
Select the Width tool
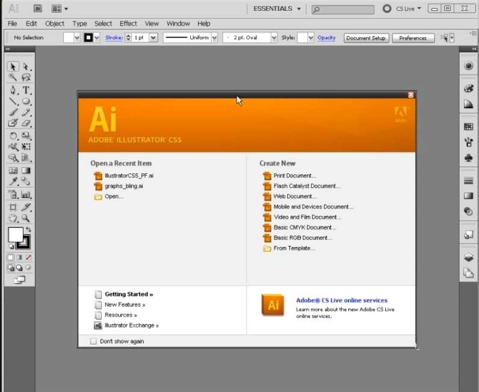click(x=13, y=147)
